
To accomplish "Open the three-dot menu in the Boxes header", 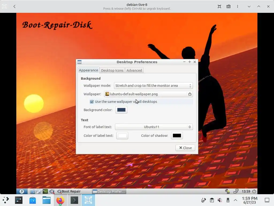I will click(x=238, y=6).
